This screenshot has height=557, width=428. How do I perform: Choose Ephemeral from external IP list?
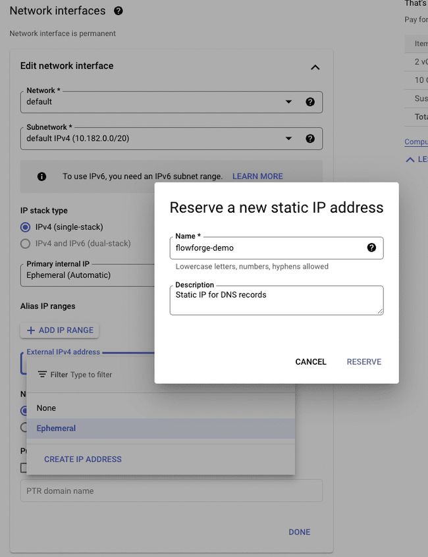coord(56,429)
